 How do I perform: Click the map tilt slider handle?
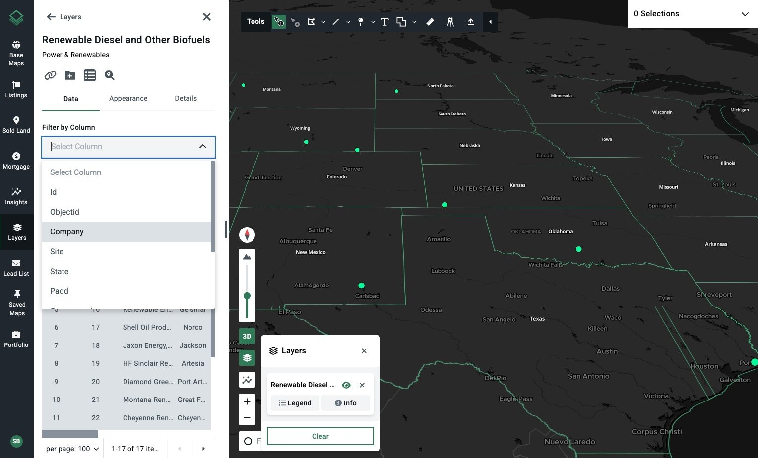tap(247, 296)
